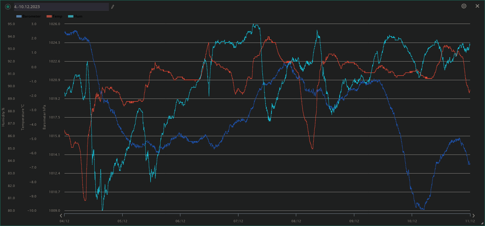Image resolution: width=485 pixels, height=226 pixels.
Task: Toggle the Barometer series in legend
Action: [x=31, y=16]
